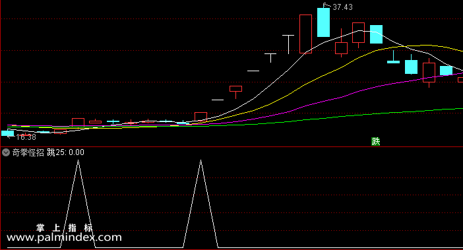The height and width of the screenshot is (250, 463).
Task: Select the 16.38 low price label
Action: [x=26, y=137]
